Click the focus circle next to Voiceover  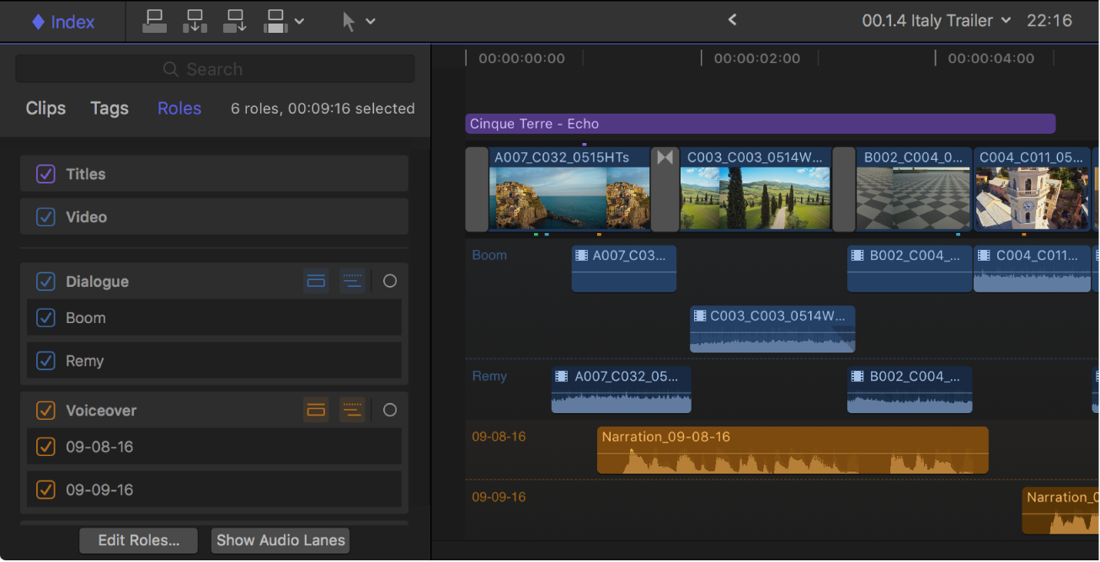pyautogui.click(x=389, y=410)
